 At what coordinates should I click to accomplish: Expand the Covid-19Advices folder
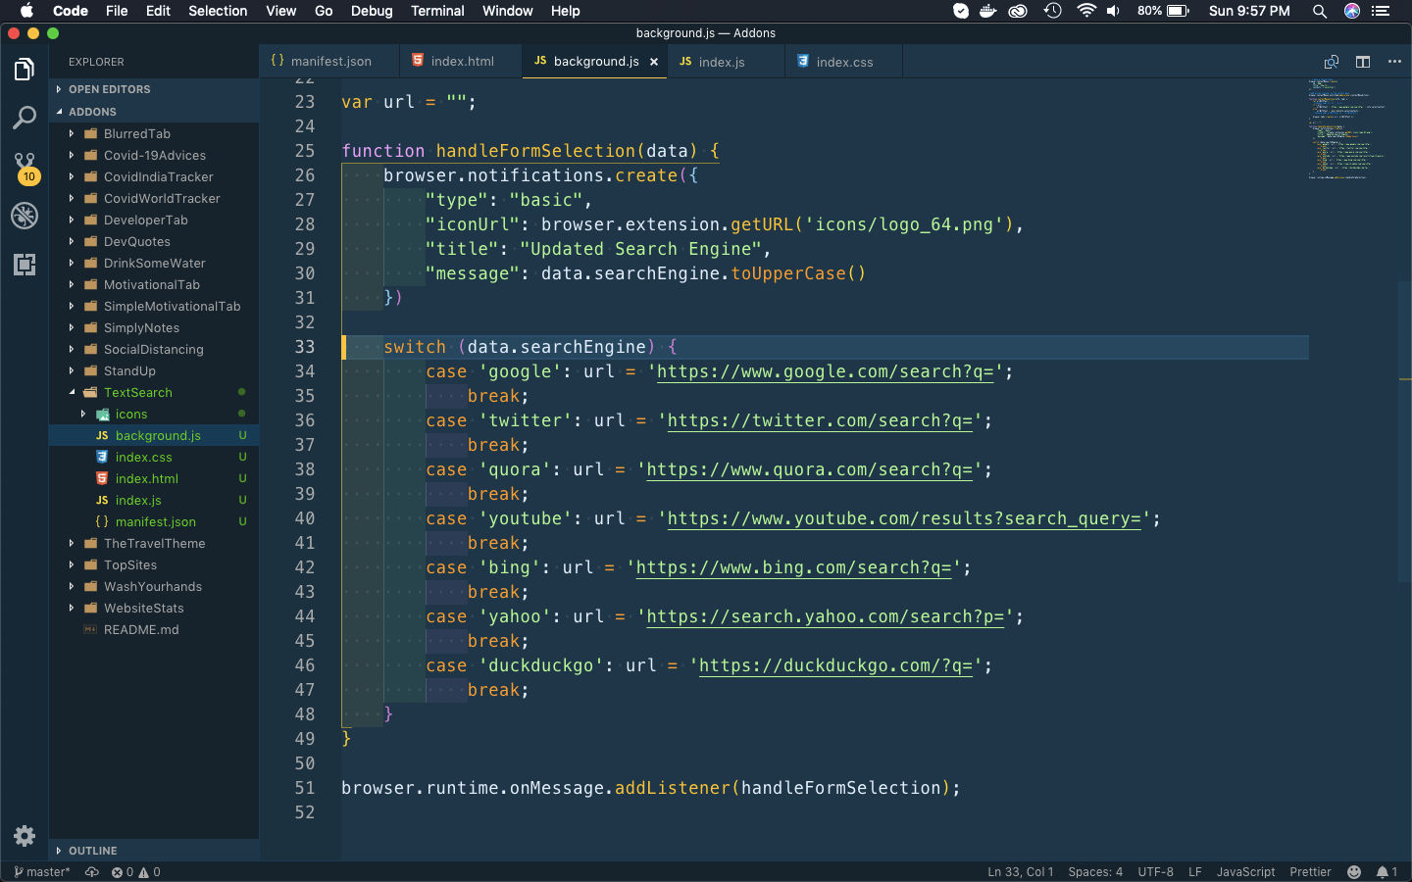pos(154,155)
